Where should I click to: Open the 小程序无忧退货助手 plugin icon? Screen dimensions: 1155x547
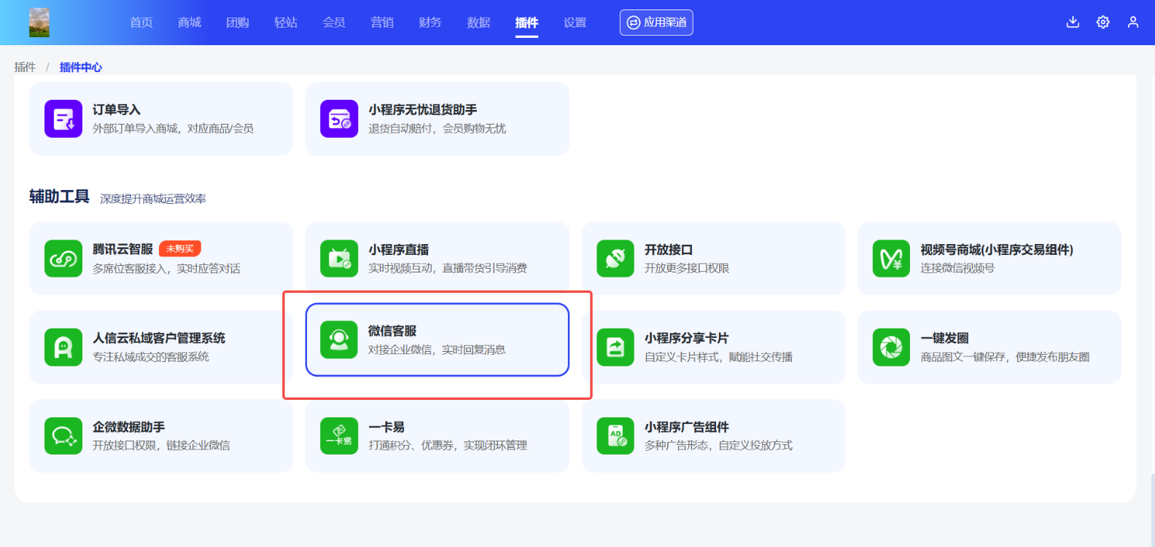(x=339, y=119)
